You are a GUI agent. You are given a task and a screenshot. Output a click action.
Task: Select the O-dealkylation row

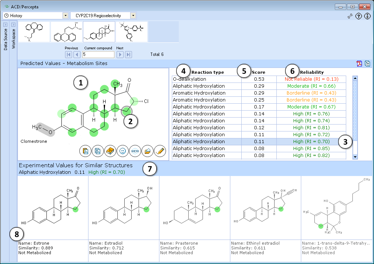(x=259, y=79)
